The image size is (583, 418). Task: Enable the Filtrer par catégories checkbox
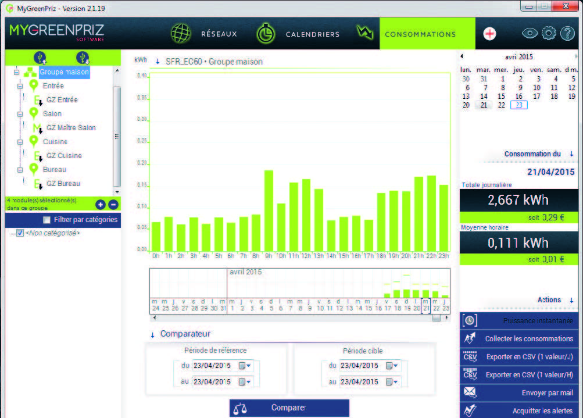tap(47, 220)
